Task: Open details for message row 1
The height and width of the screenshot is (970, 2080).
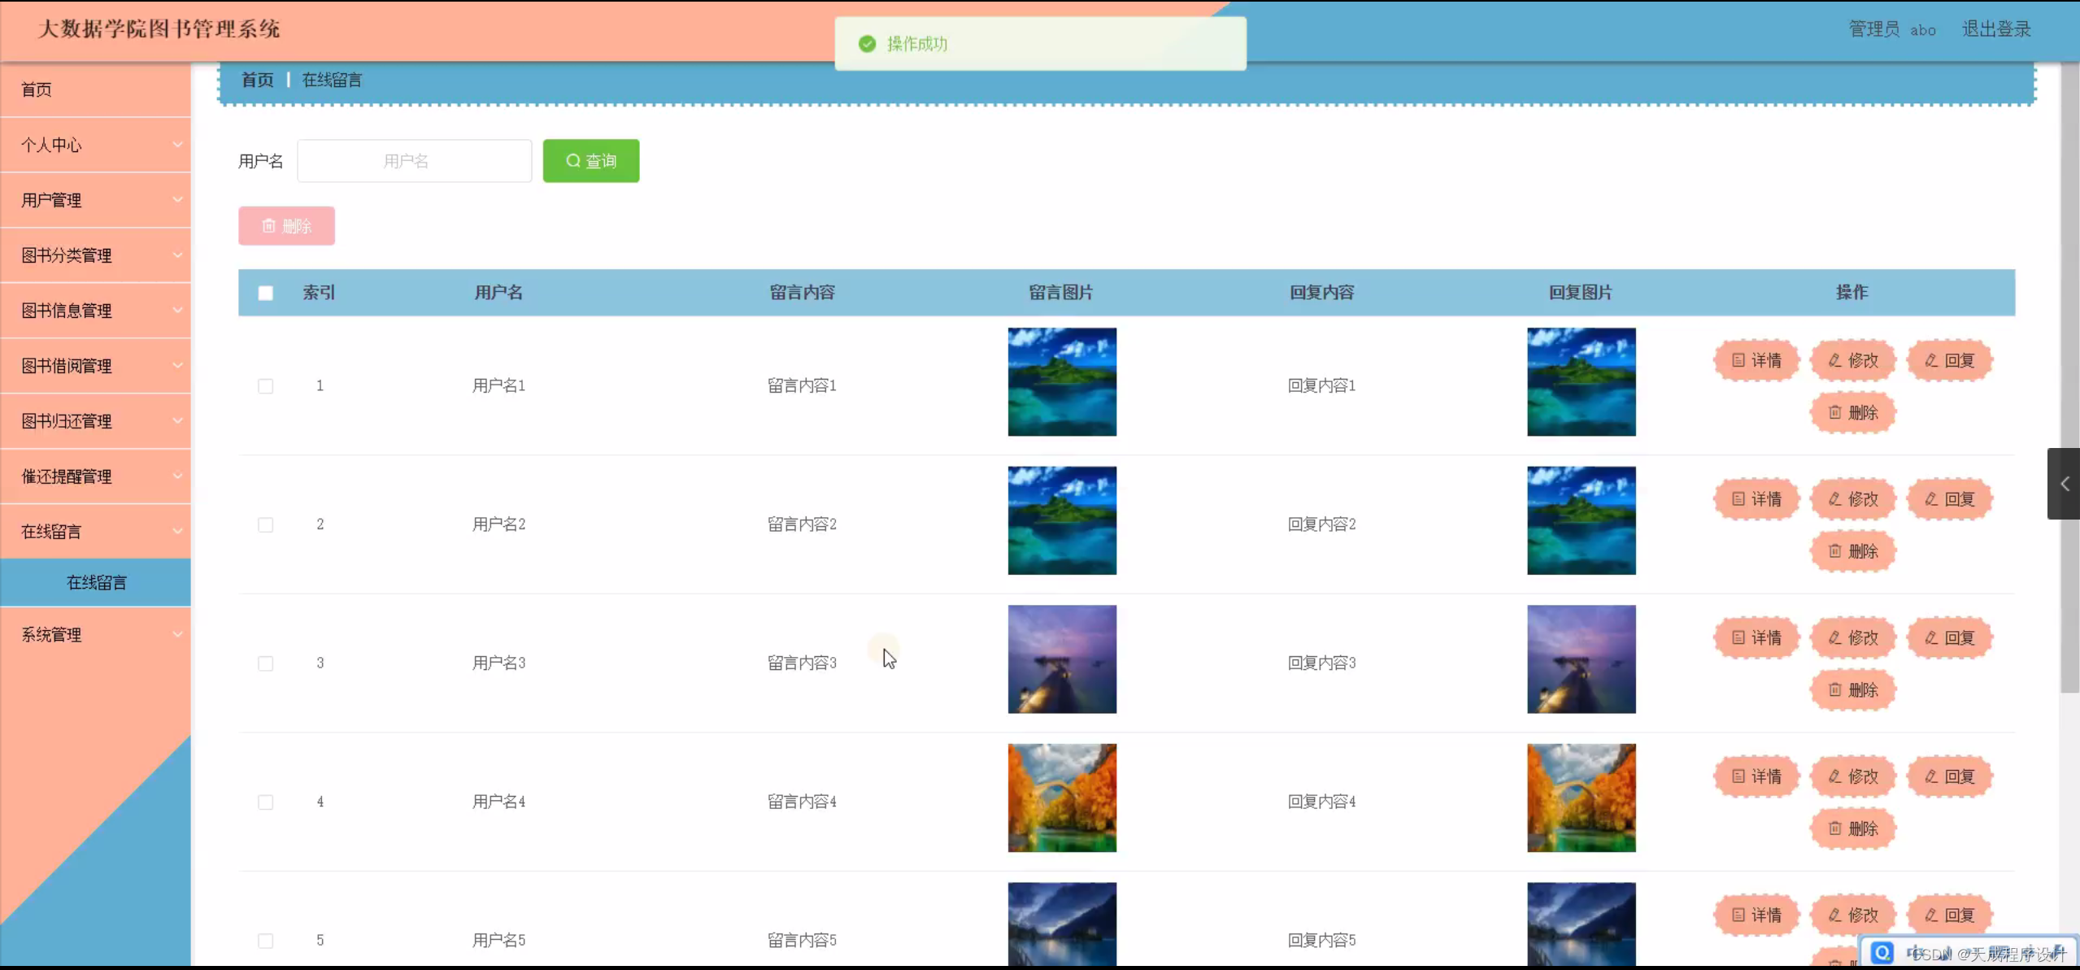Action: point(1756,360)
